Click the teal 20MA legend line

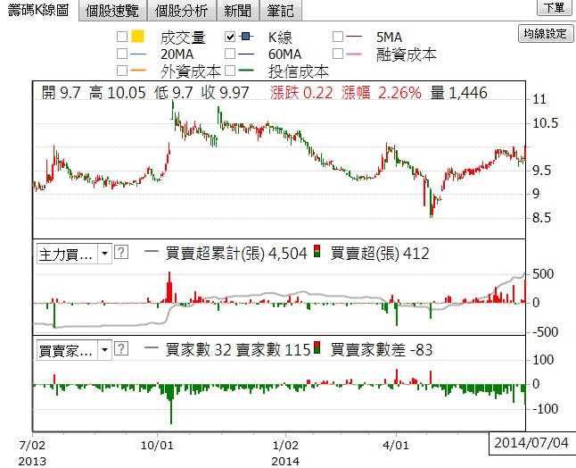[138, 54]
